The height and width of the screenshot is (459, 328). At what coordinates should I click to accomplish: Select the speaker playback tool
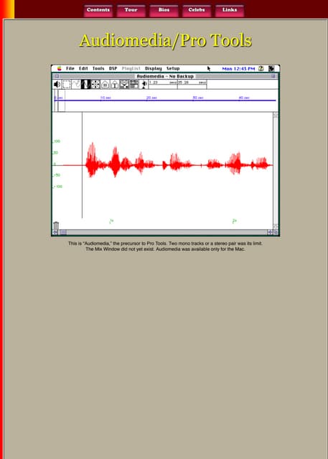coord(57,85)
